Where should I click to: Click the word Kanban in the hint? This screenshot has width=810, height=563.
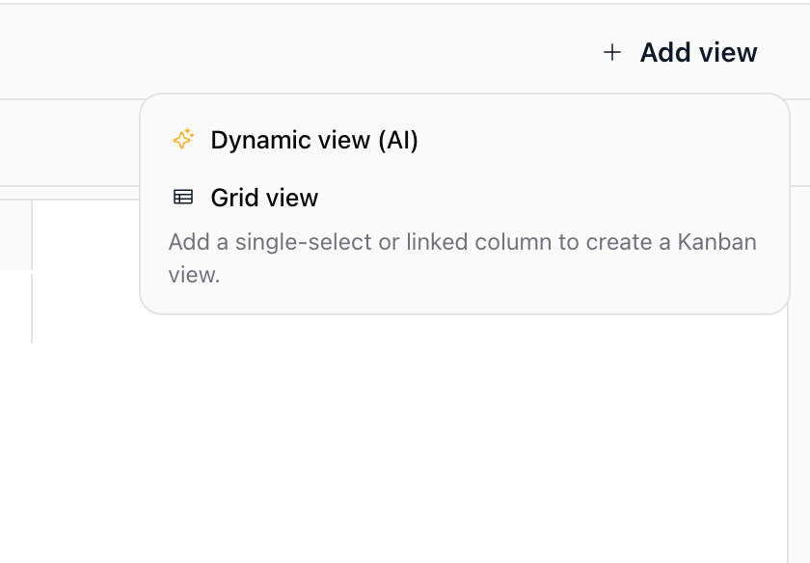pos(717,242)
